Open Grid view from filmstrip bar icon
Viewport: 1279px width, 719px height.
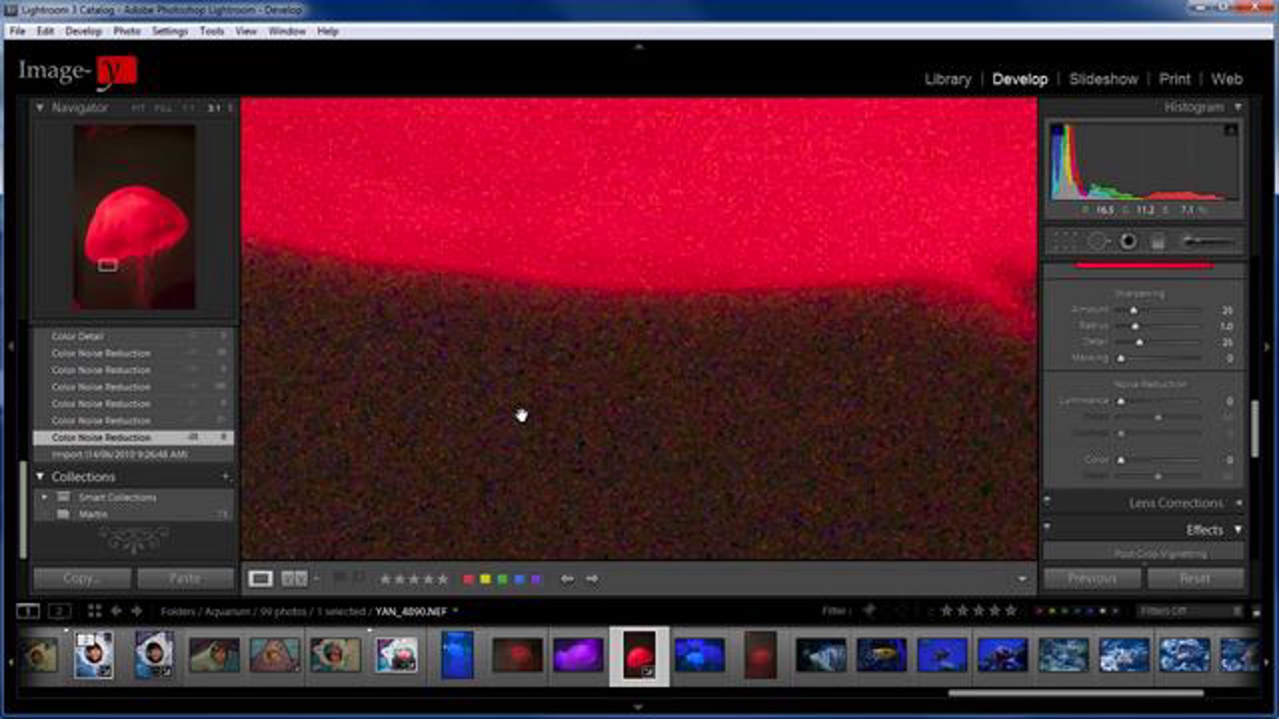(94, 611)
